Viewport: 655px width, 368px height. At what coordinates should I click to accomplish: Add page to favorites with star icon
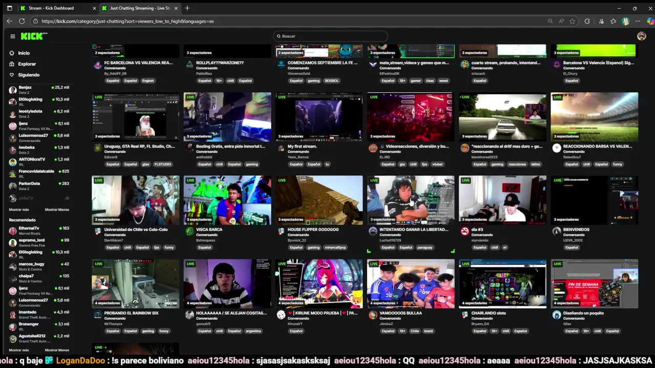pyautogui.click(x=573, y=21)
